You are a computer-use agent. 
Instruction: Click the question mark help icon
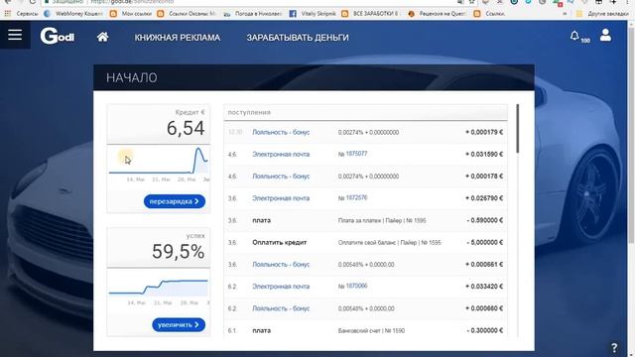click(614, 347)
